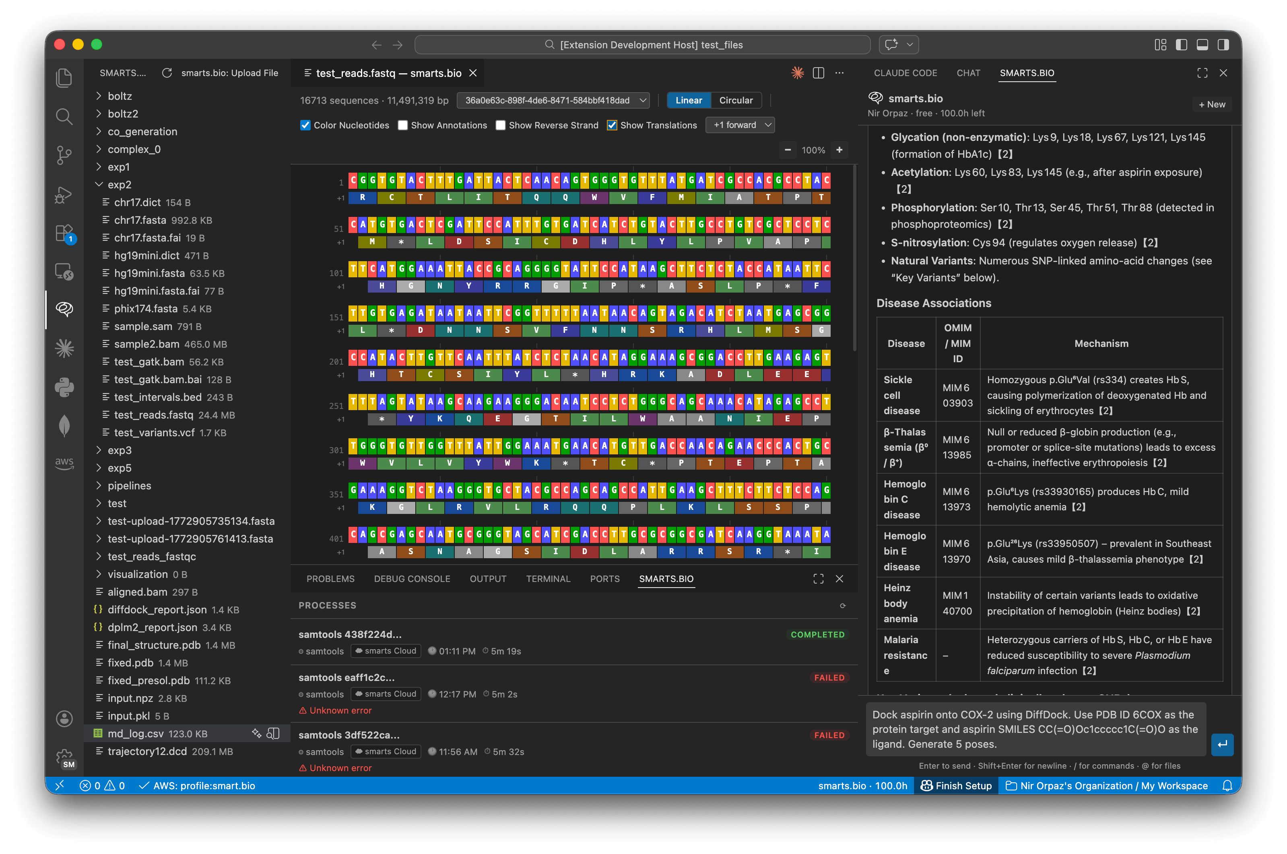The width and height of the screenshot is (1287, 854).
Task: Select the Claude starburst icon in the activity bar
Action: [x=64, y=349]
